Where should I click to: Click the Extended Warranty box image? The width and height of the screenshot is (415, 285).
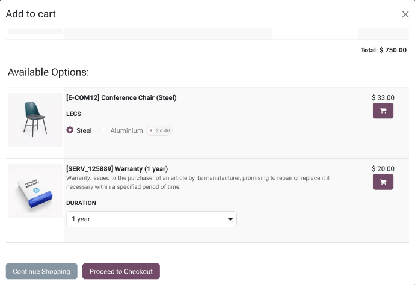point(35,191)
